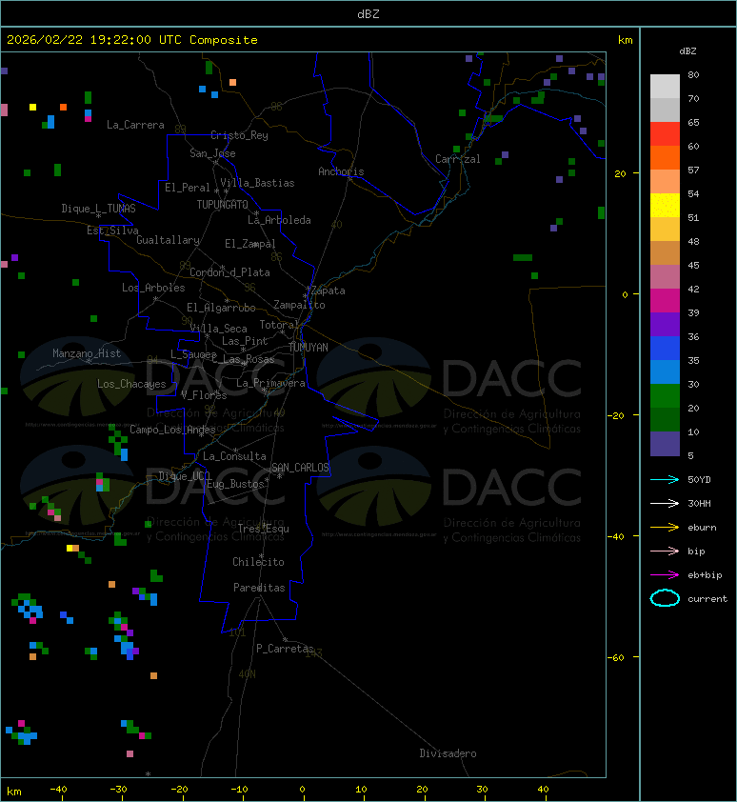
Task: Click the Chilecito map label
Action: [258, 562]
